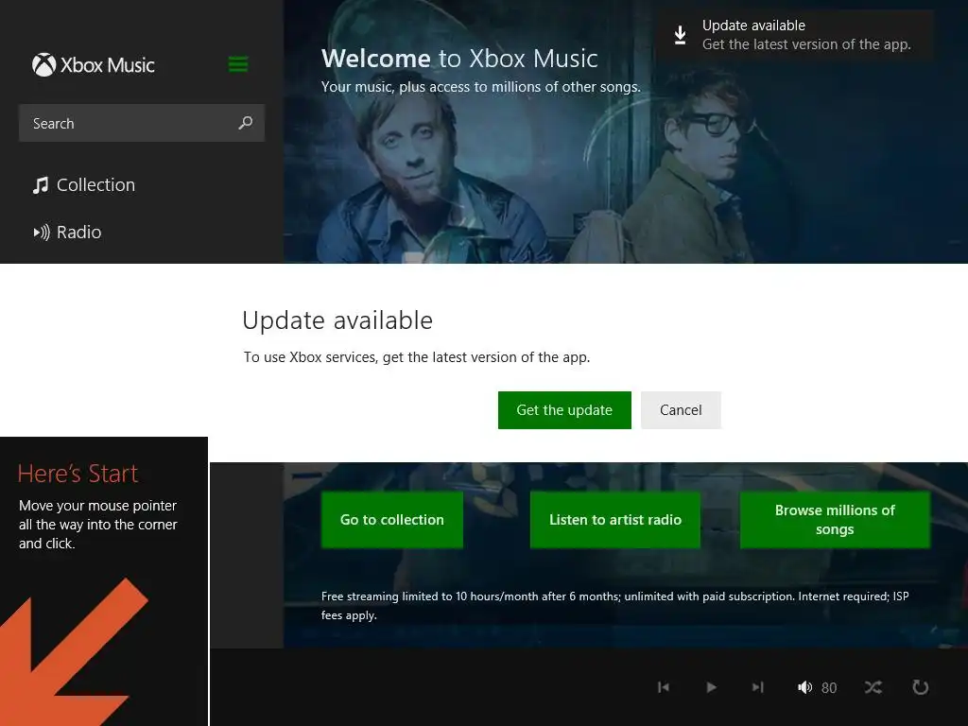The image size is (968, 726).
Task: Click the free streaming disclaimer text
Action: 614,606
